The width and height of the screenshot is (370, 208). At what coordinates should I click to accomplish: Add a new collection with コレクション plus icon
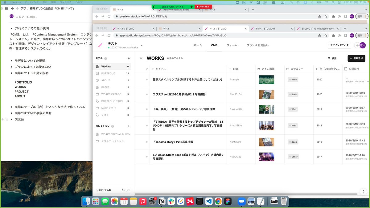tap(129, 126)
